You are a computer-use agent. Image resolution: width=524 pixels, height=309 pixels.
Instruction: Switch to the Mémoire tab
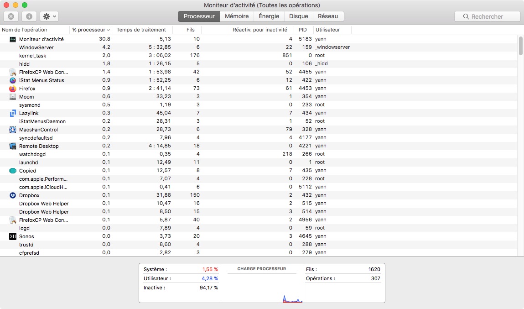point(237,16)
